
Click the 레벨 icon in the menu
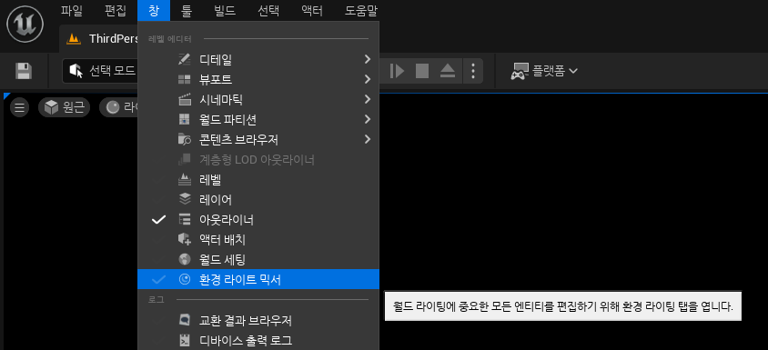[184, 180]
